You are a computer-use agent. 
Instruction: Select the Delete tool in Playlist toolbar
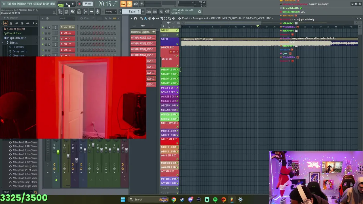tap(149, 18)
